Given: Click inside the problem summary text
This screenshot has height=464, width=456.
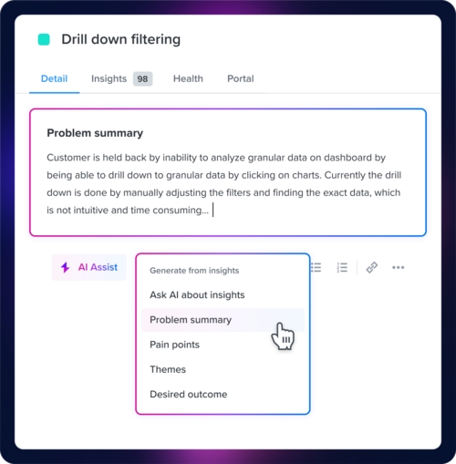Looking at the screenshot, I should click(x=224, y=184).
